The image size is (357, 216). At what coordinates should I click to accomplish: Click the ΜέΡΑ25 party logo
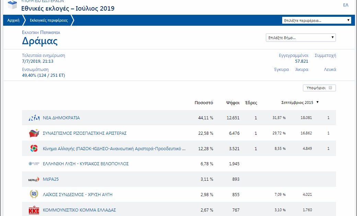tap(34, 179)
